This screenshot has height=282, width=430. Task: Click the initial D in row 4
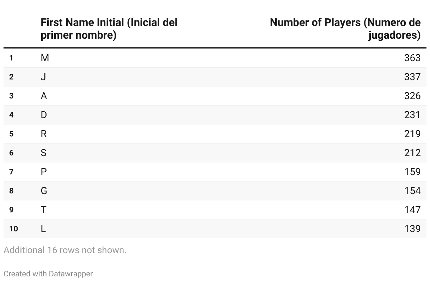(44, 115)
